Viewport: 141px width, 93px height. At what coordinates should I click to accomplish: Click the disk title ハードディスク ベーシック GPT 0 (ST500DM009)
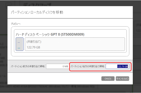tap(50, 34)
